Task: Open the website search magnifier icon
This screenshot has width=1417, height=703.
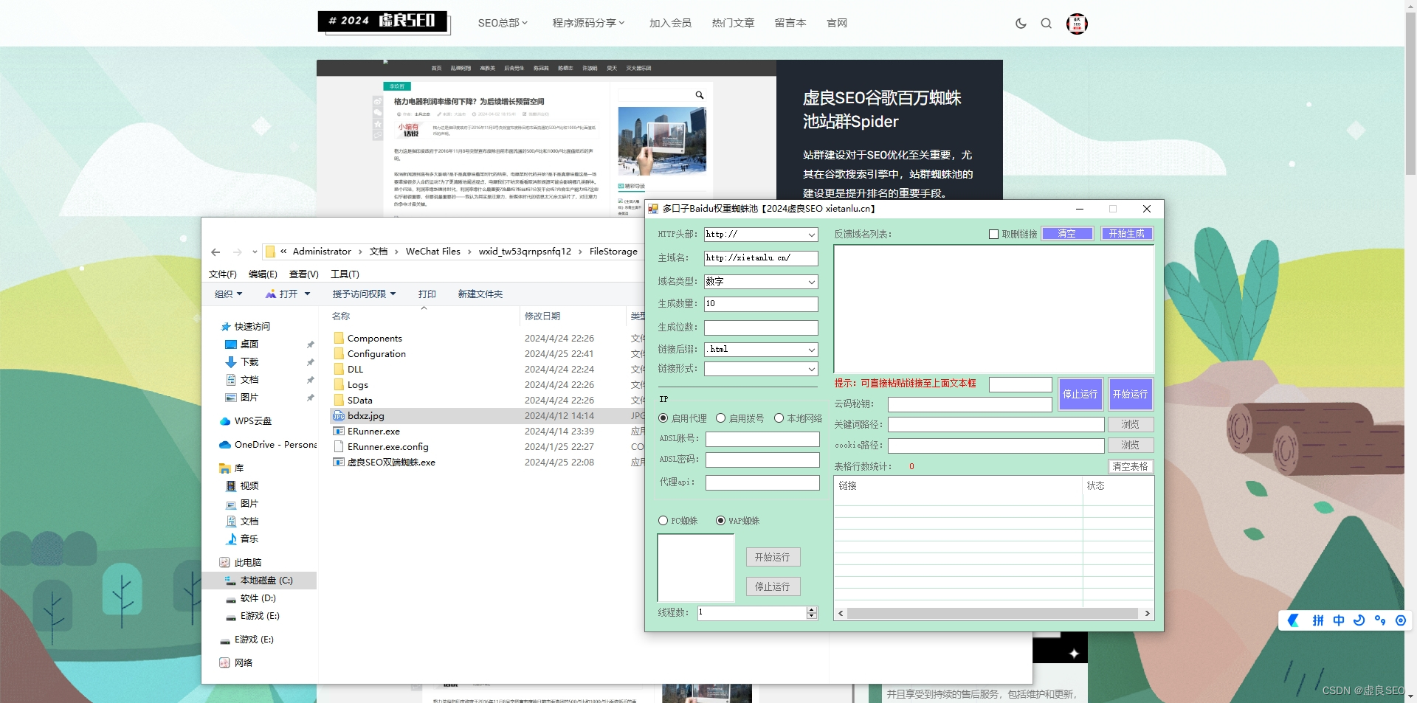Action: click(1047, 24)
